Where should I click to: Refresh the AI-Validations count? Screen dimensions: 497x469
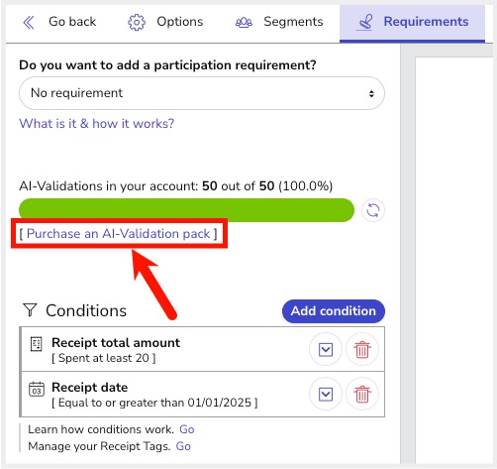[x=373, y=210]
